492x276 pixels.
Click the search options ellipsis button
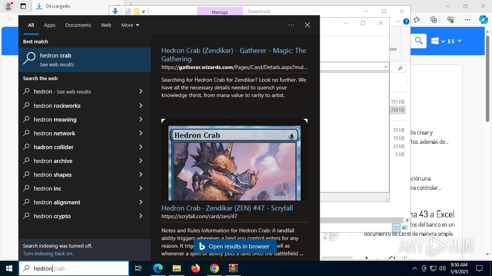click(291, 25)
